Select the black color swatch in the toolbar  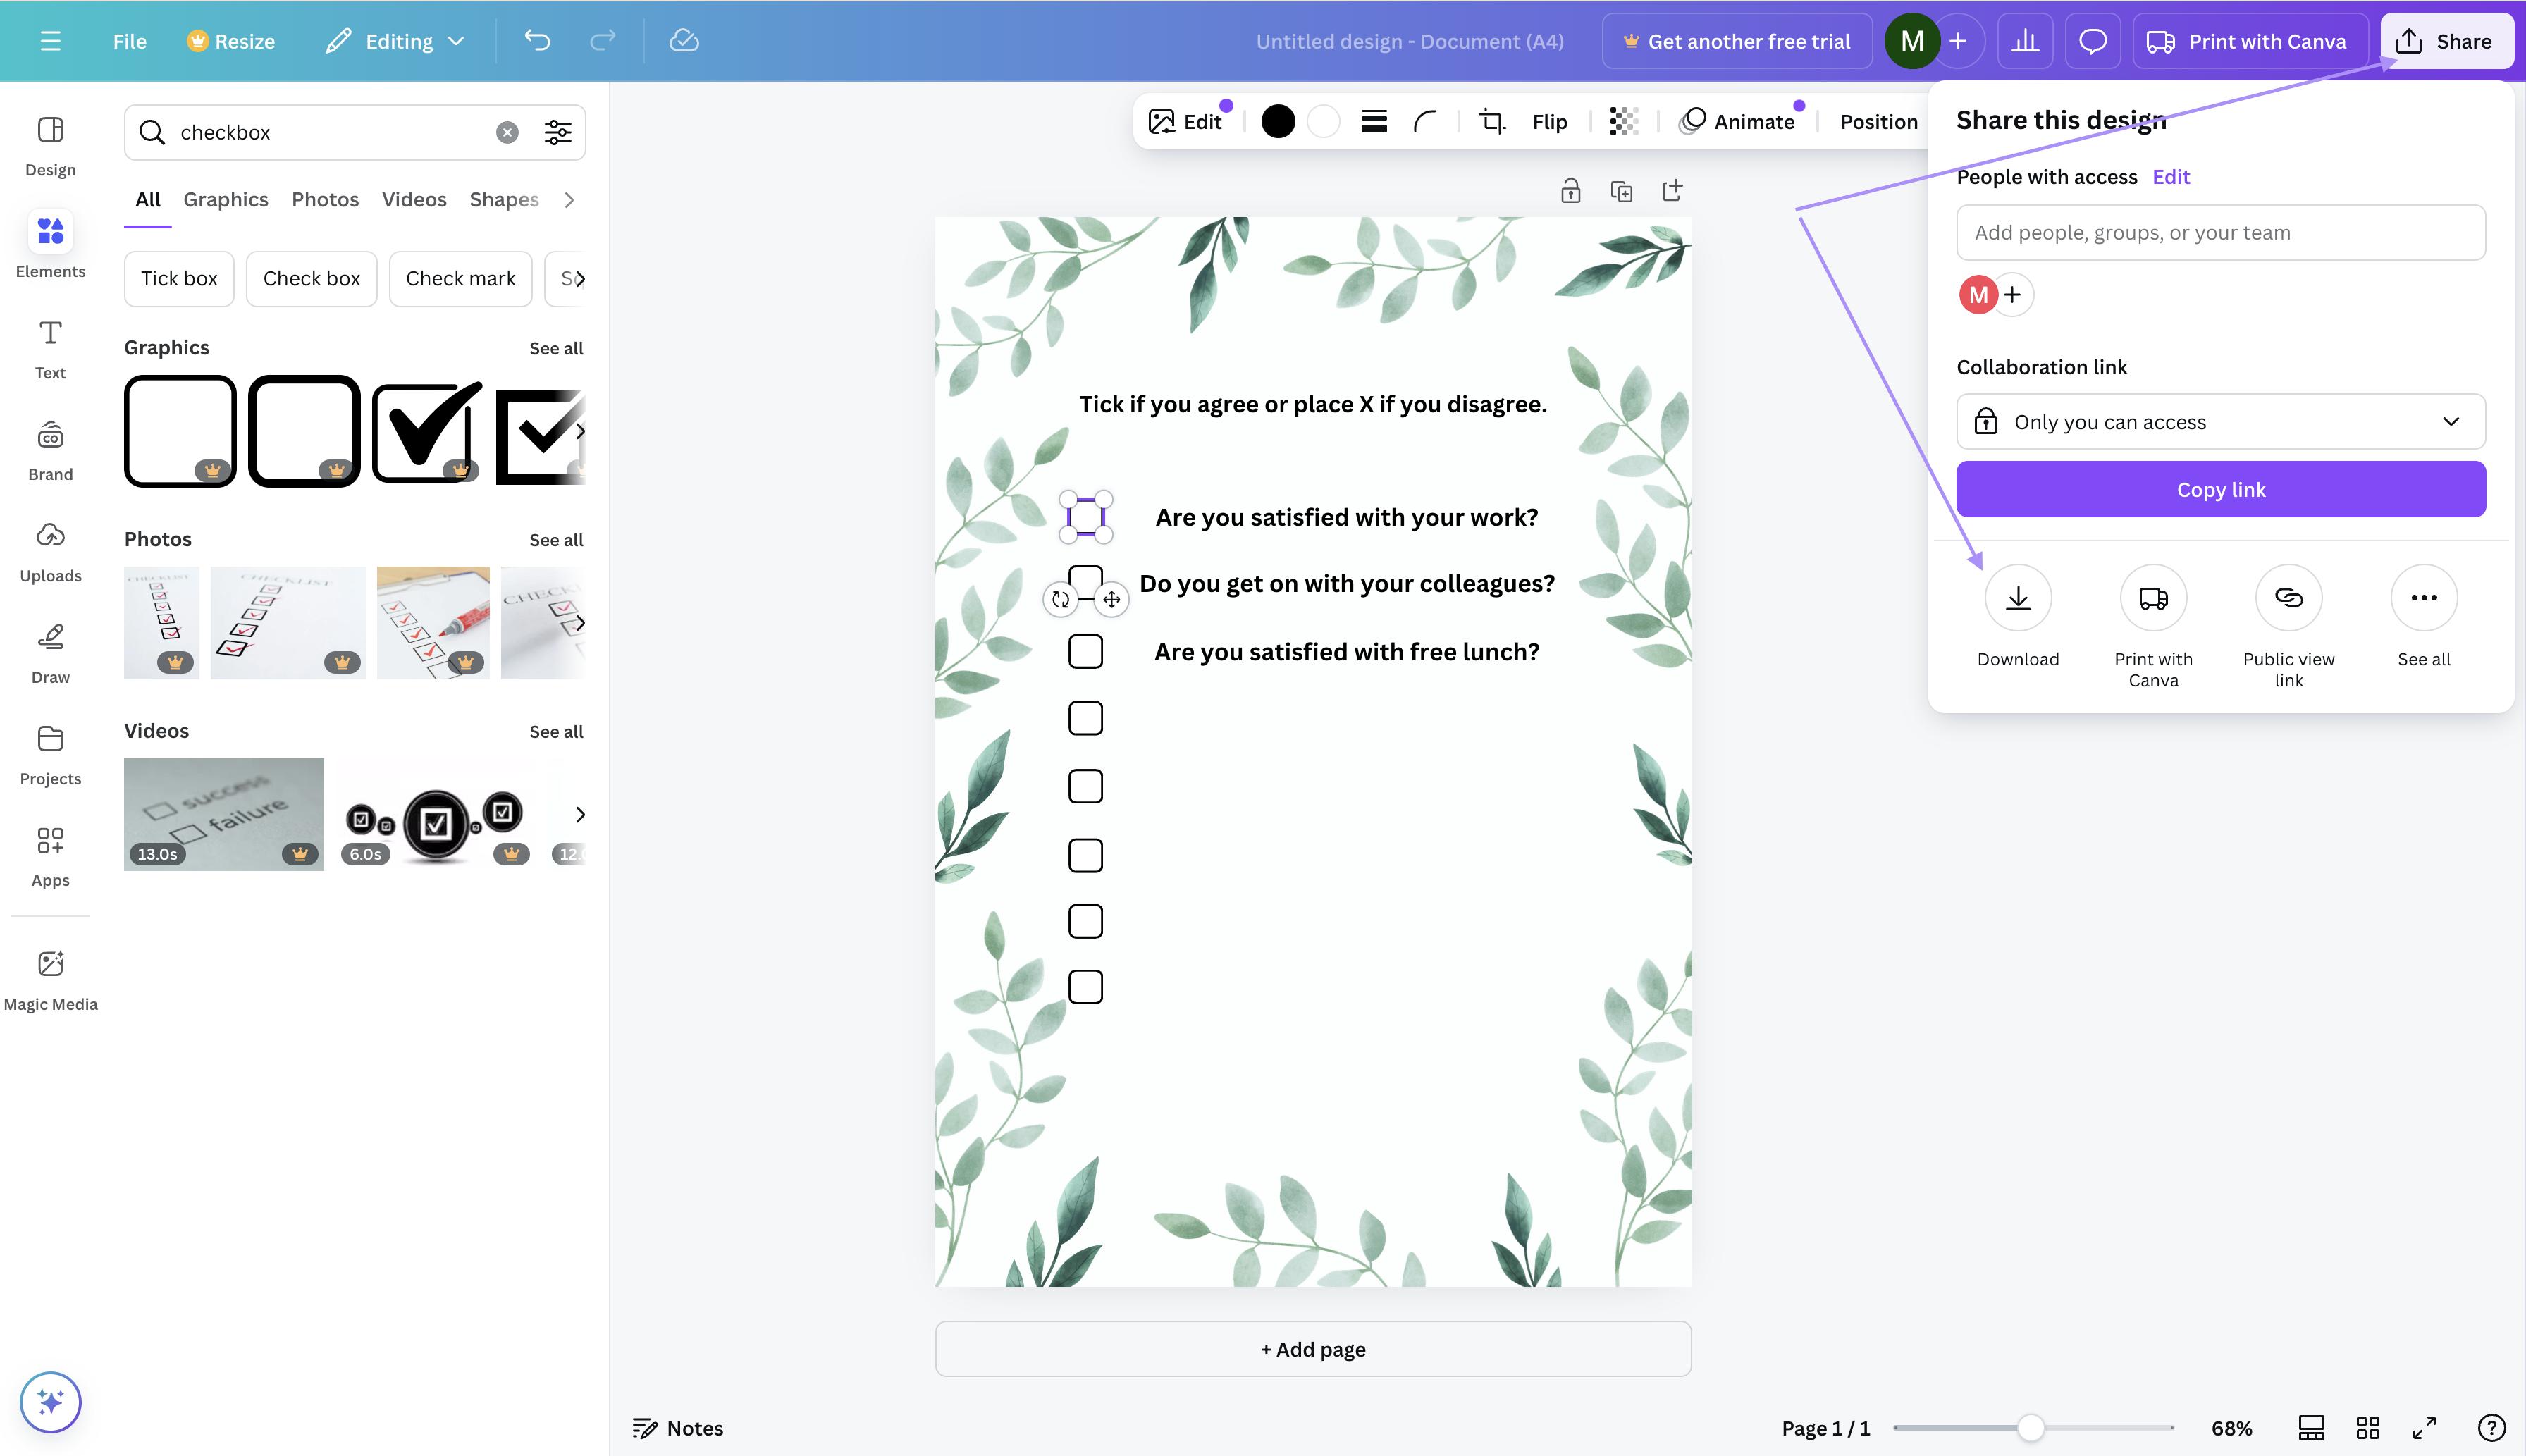[1277, 121]
